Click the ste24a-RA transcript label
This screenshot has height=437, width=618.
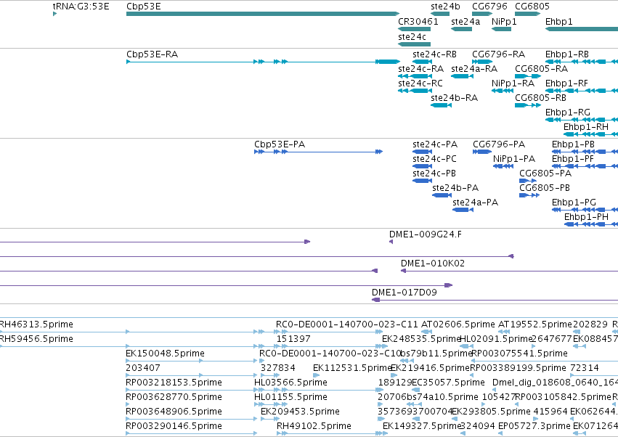pos(474,68)
